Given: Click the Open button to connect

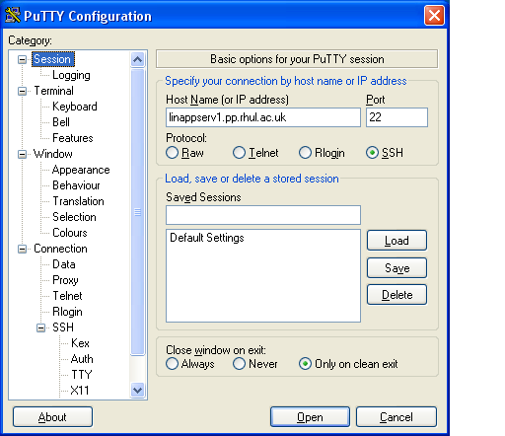Looking at the screenshot, I should [310, 417].
